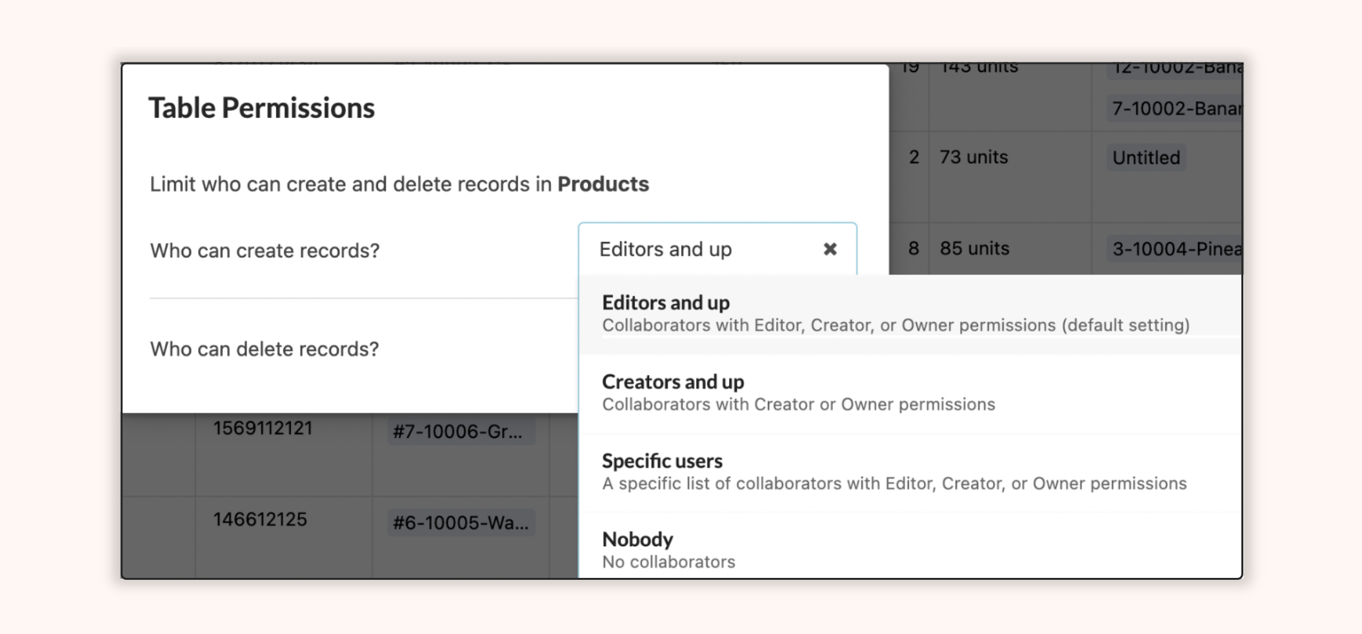Screen dimensions: 1362x634
Task: Clear the selected permission with the X icon
Action: (x=830, y=249)
